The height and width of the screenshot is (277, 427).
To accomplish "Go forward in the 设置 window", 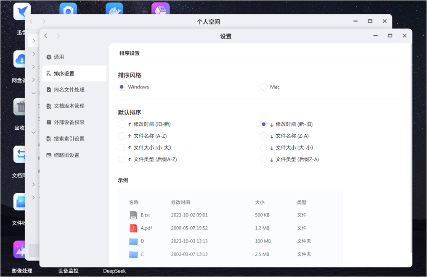I will [58, 36].
